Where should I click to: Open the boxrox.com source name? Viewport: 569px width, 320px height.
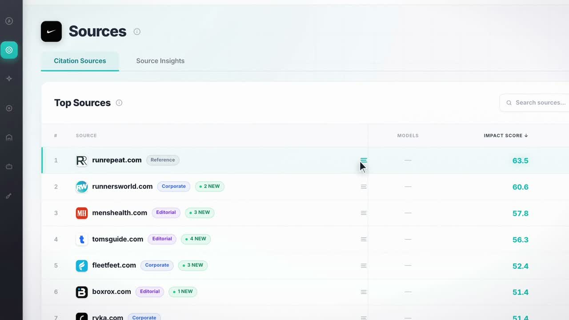(x=112, y=292)
